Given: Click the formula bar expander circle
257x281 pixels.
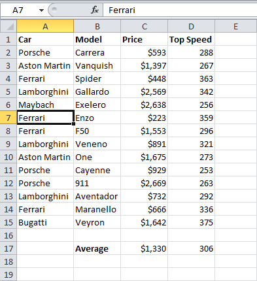Looking at the screenshot, I should click(54, 9).
